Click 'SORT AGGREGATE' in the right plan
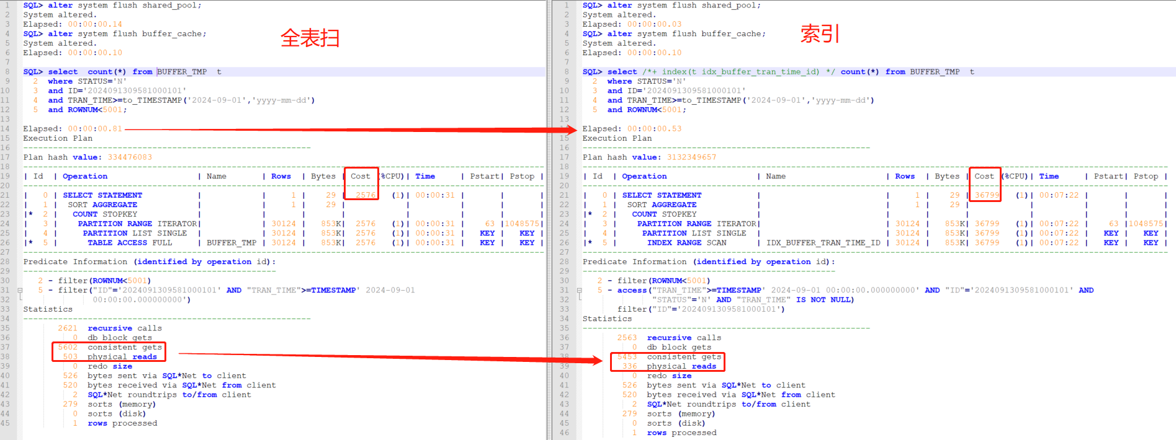Screen dimensions: 1176x440 (x=662, y=205)
